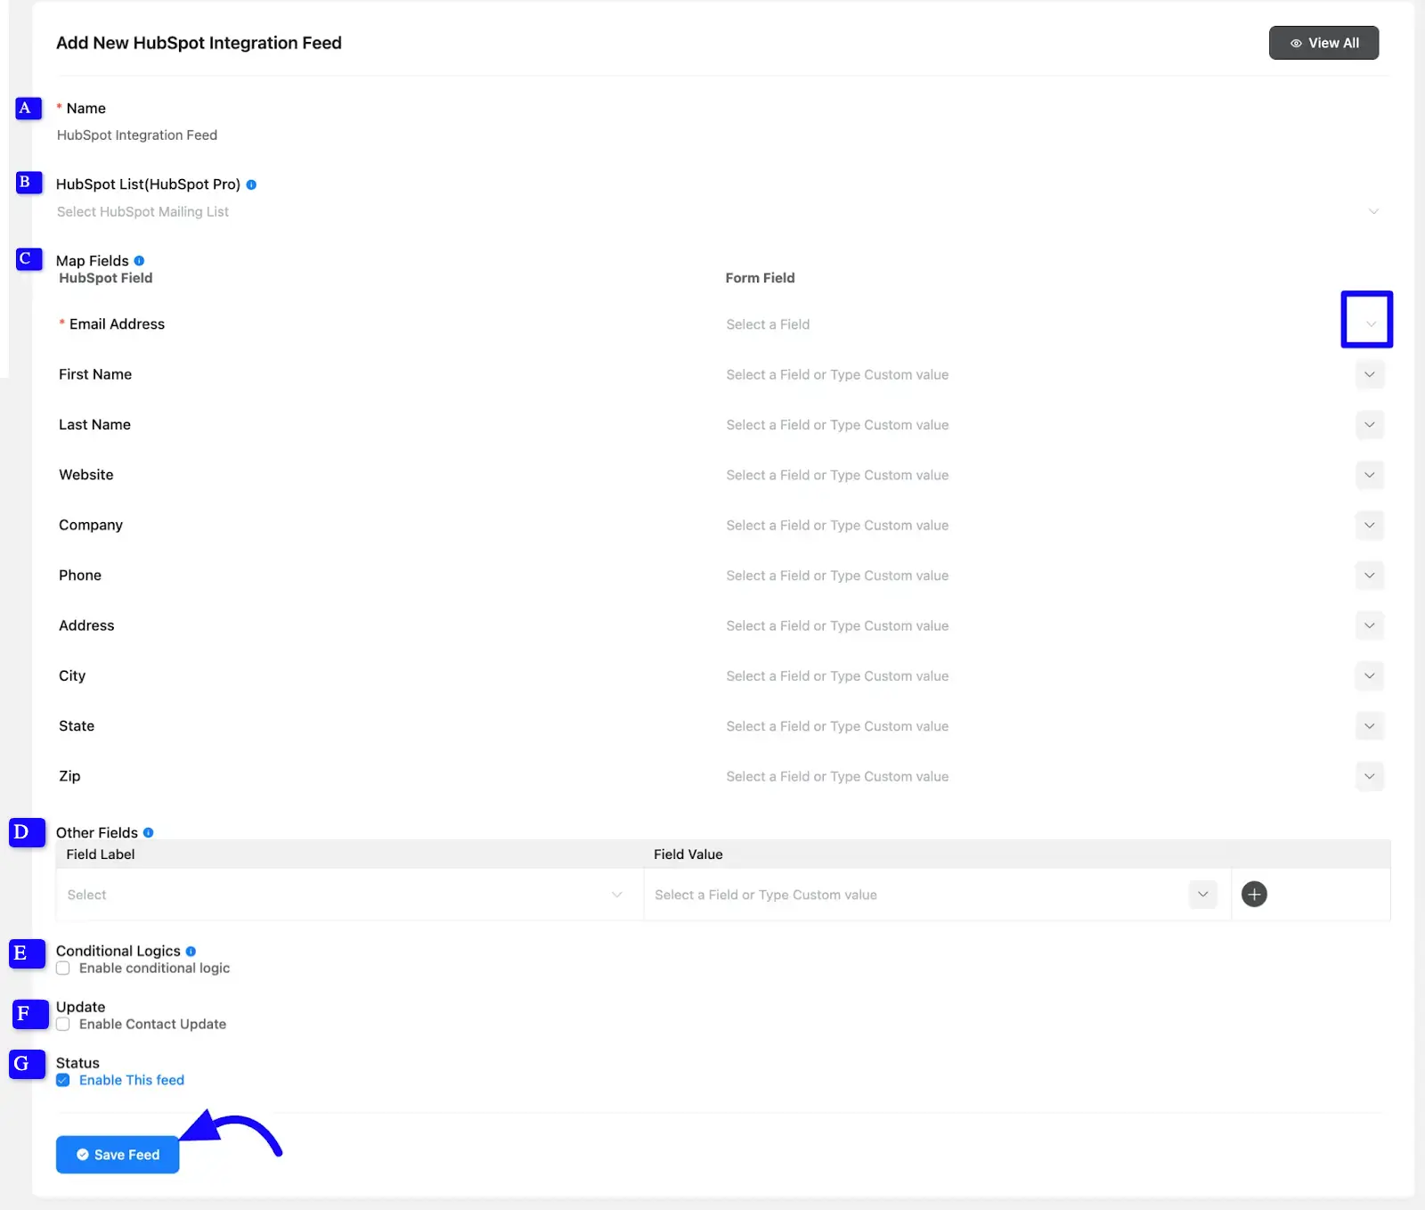Screen dimensions: 1425x1210
Task: Click the Name input field
Action: pos(718,135)
